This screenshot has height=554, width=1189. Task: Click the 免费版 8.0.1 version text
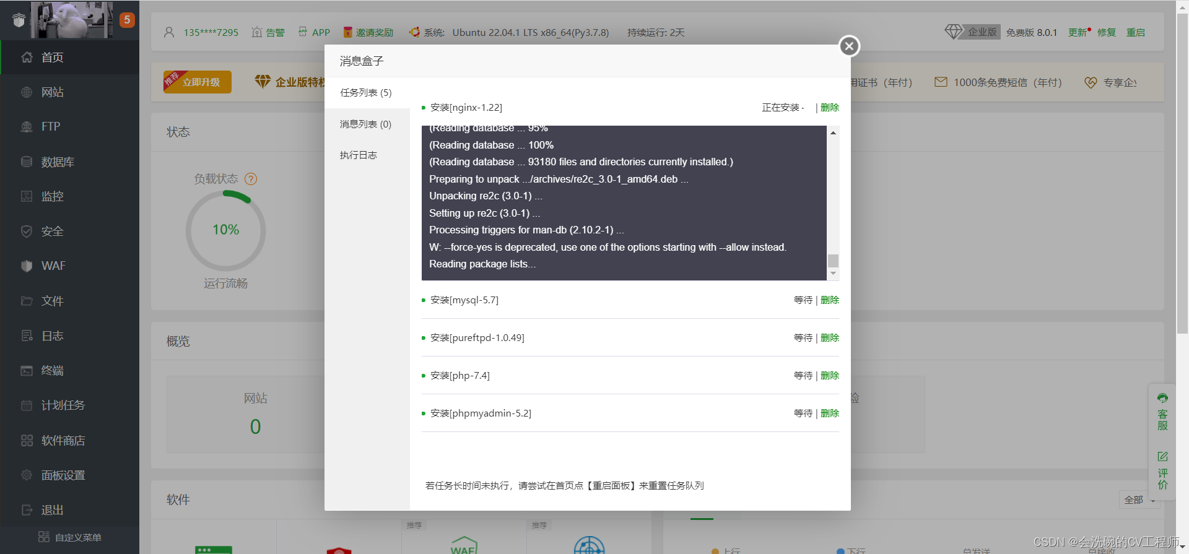click(1032, 32)
